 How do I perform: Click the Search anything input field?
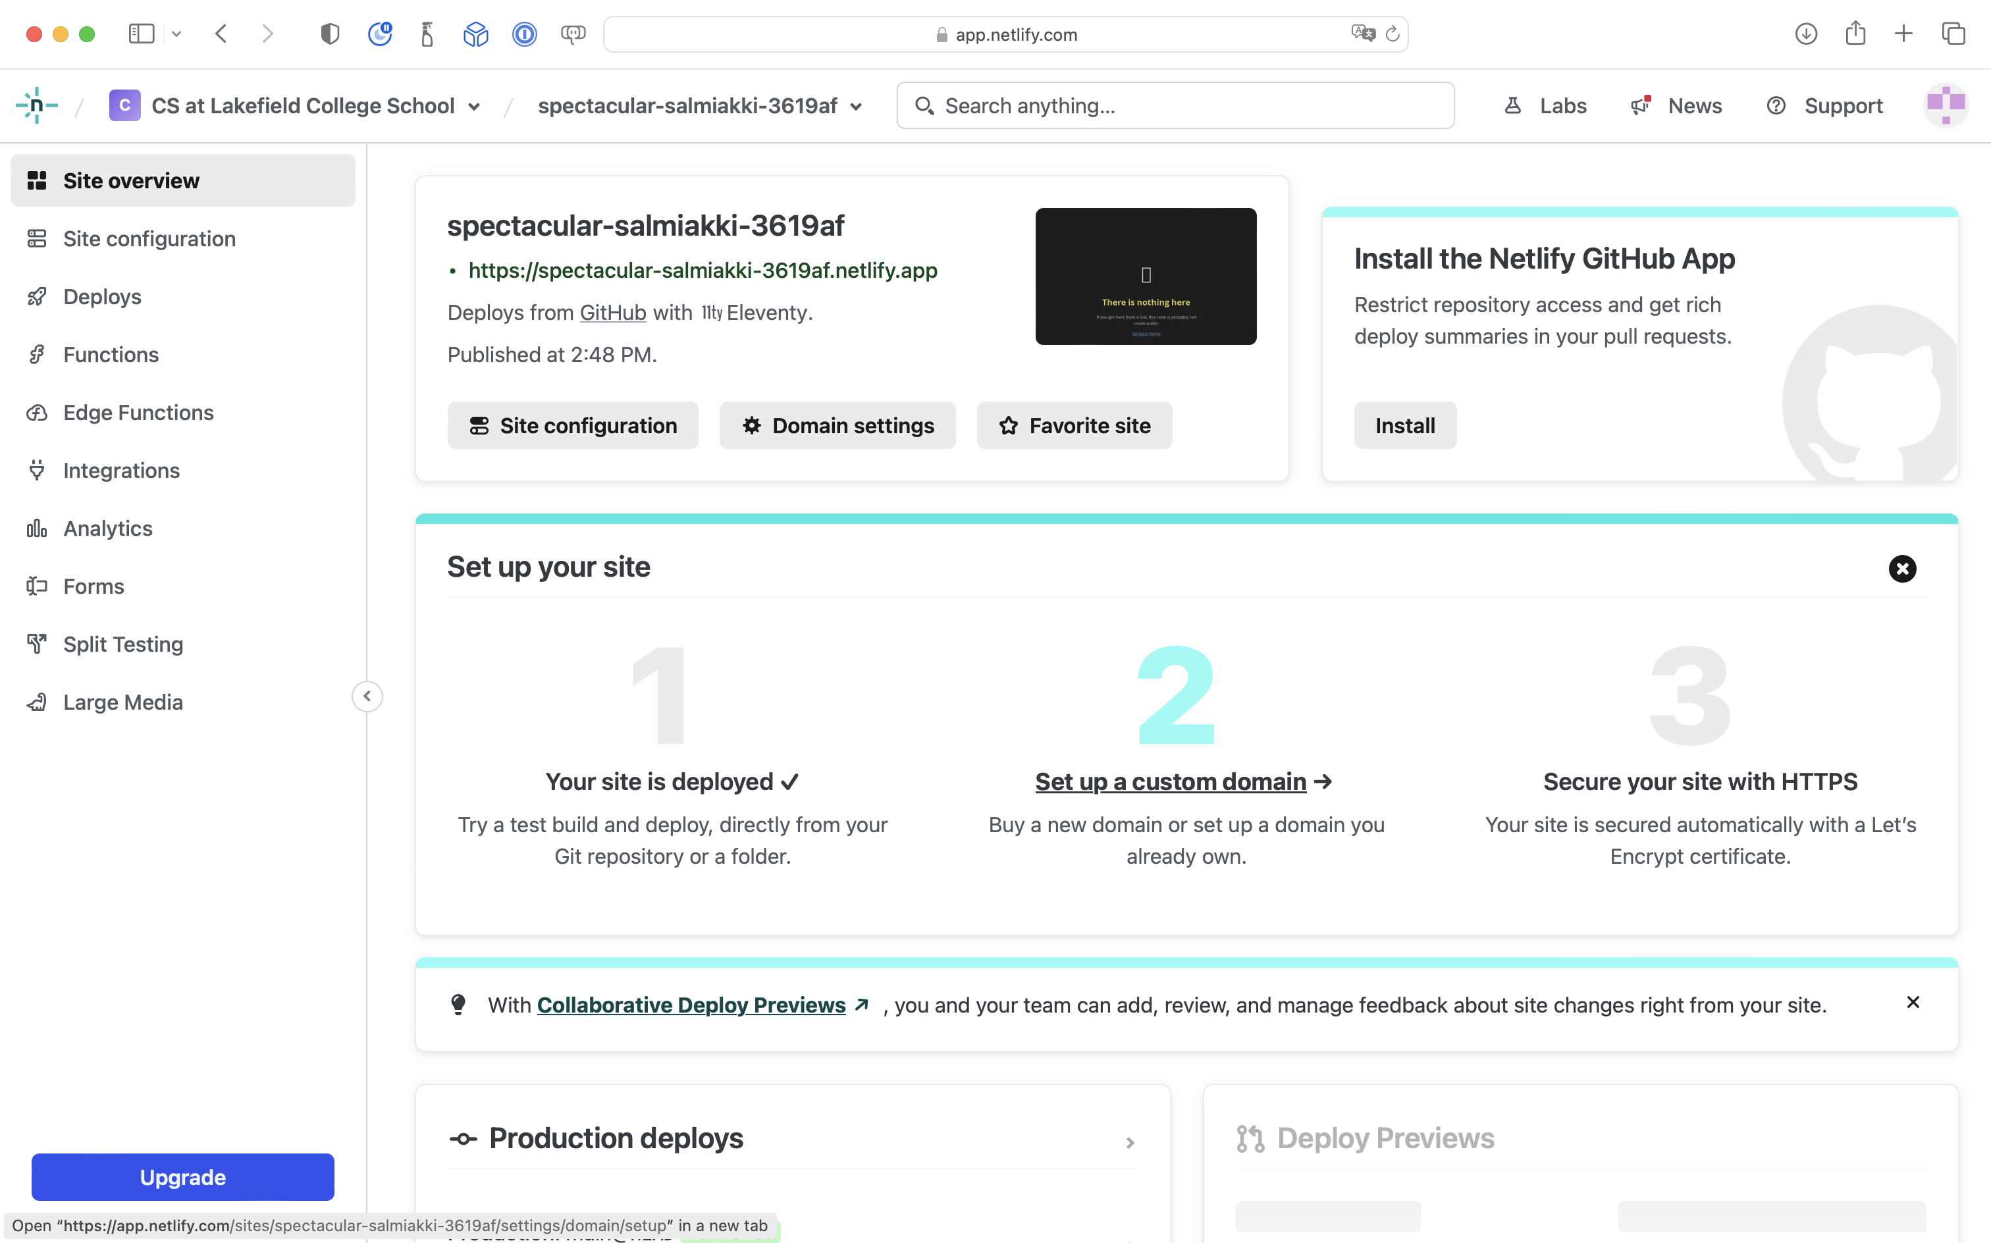pos(1175,106)
